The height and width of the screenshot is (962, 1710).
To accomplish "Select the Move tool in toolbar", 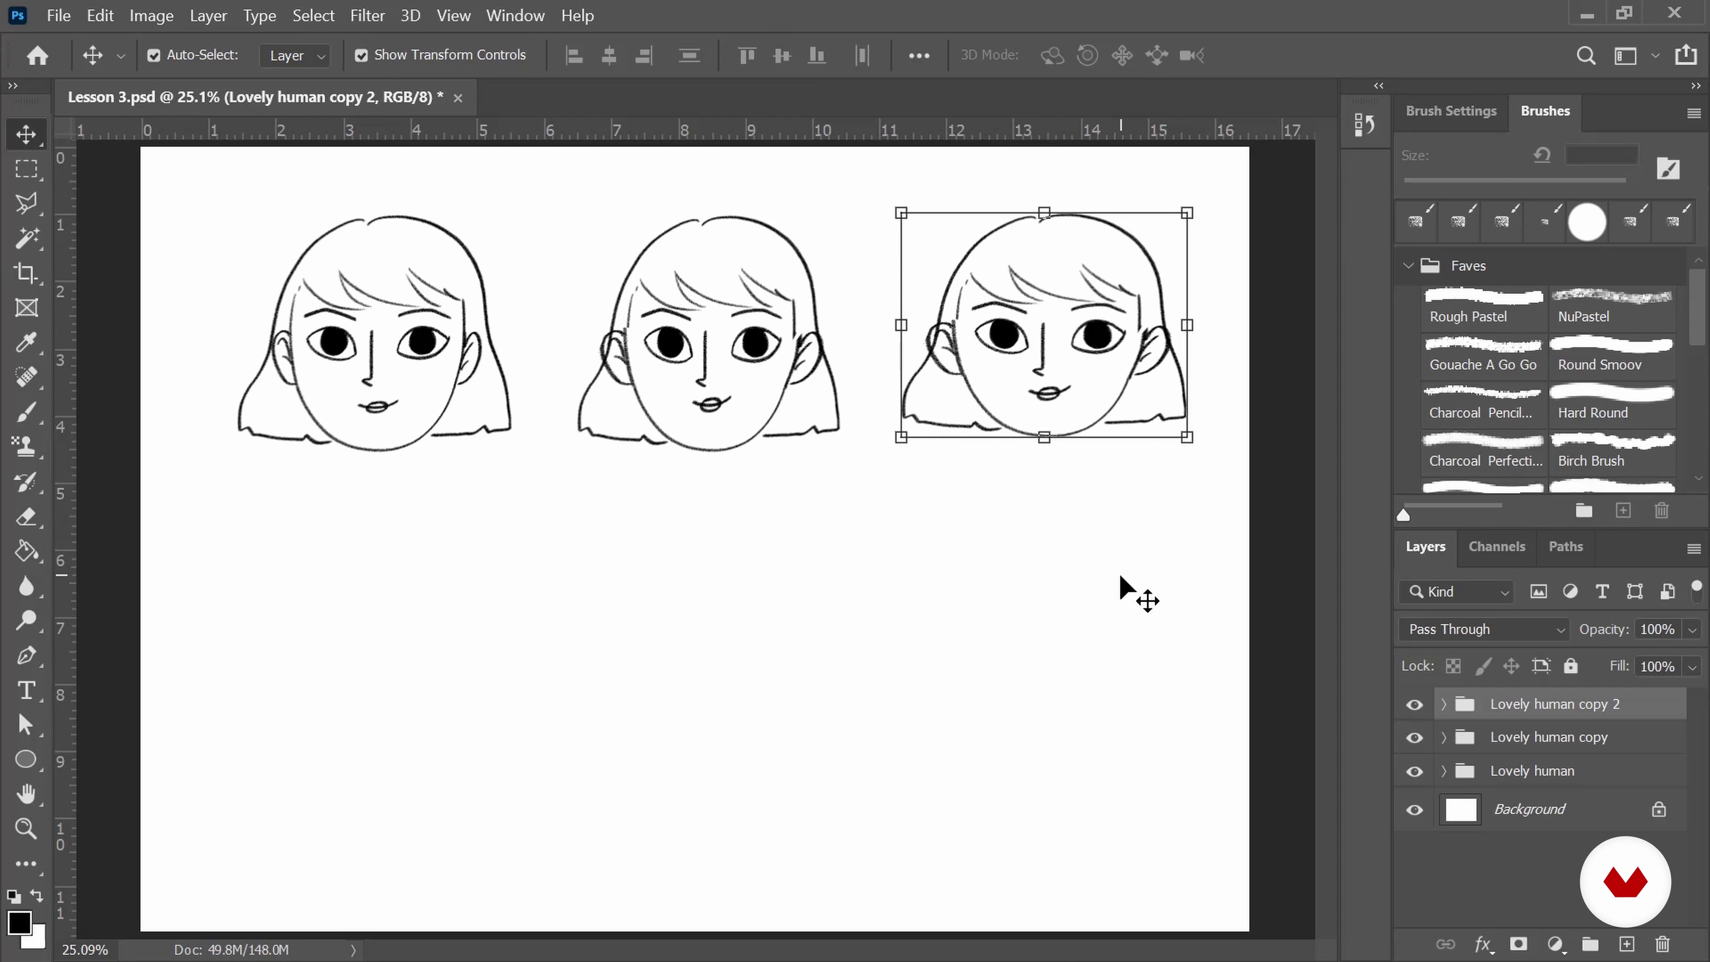I will coord(27,134).
